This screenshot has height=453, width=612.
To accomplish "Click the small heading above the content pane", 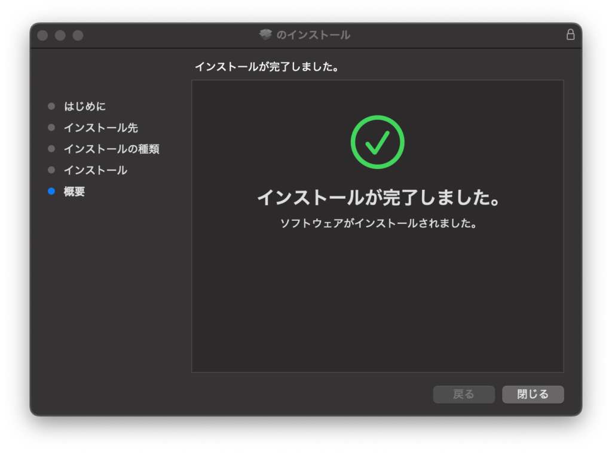I will point(267,67).
